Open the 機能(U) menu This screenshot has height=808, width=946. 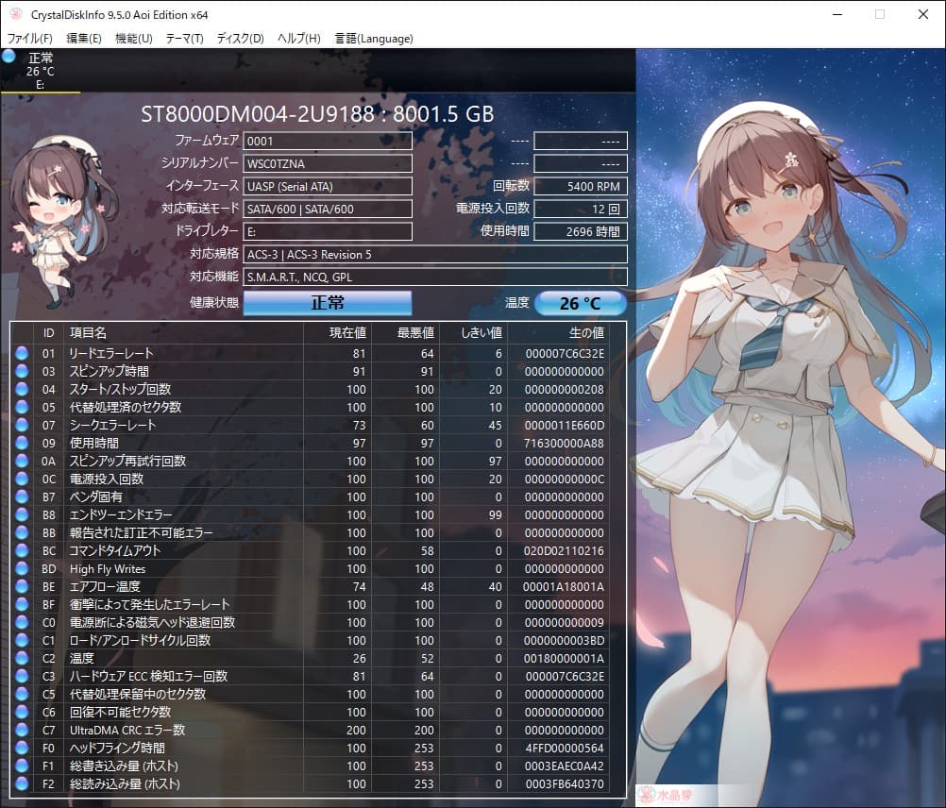[x=132, y=39]
